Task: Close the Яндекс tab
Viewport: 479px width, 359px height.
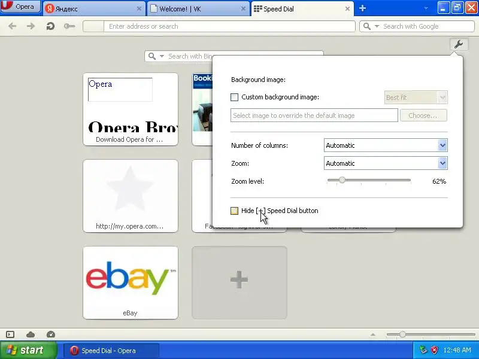Action: click(x=139, y=9)
